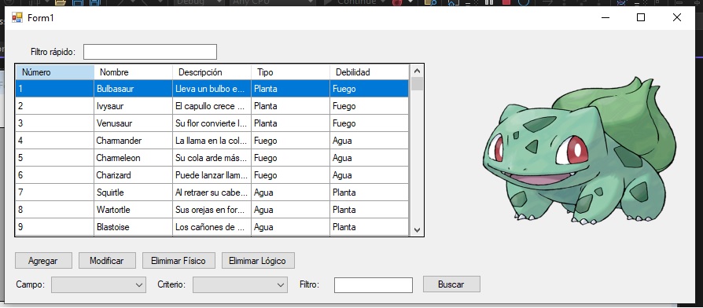The width and height of the screenshot is (703, 308).
Task: Focus the Filtro text box next to Buscar
Action: click(x=373, y=285)
